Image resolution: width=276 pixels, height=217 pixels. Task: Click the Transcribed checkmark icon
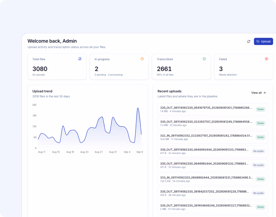pyautogui.click(x=204, y=59)
